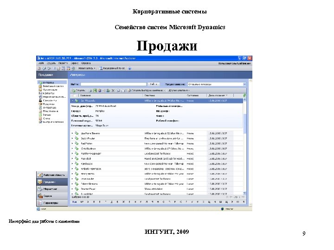Open the Перейти menu

coord(63,63)
